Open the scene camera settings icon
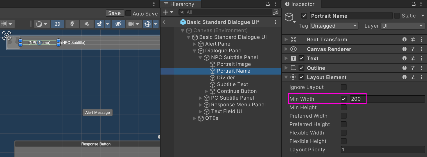This screenshot has width=427, height=157. [x=131, y=24]
